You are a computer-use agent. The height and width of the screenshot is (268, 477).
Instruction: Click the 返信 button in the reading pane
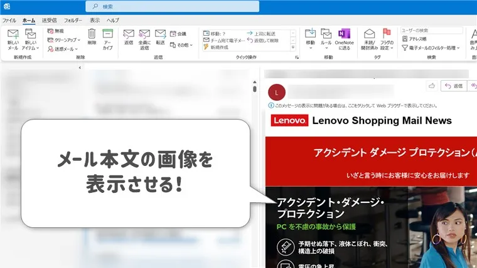click(x=454, y=86)
